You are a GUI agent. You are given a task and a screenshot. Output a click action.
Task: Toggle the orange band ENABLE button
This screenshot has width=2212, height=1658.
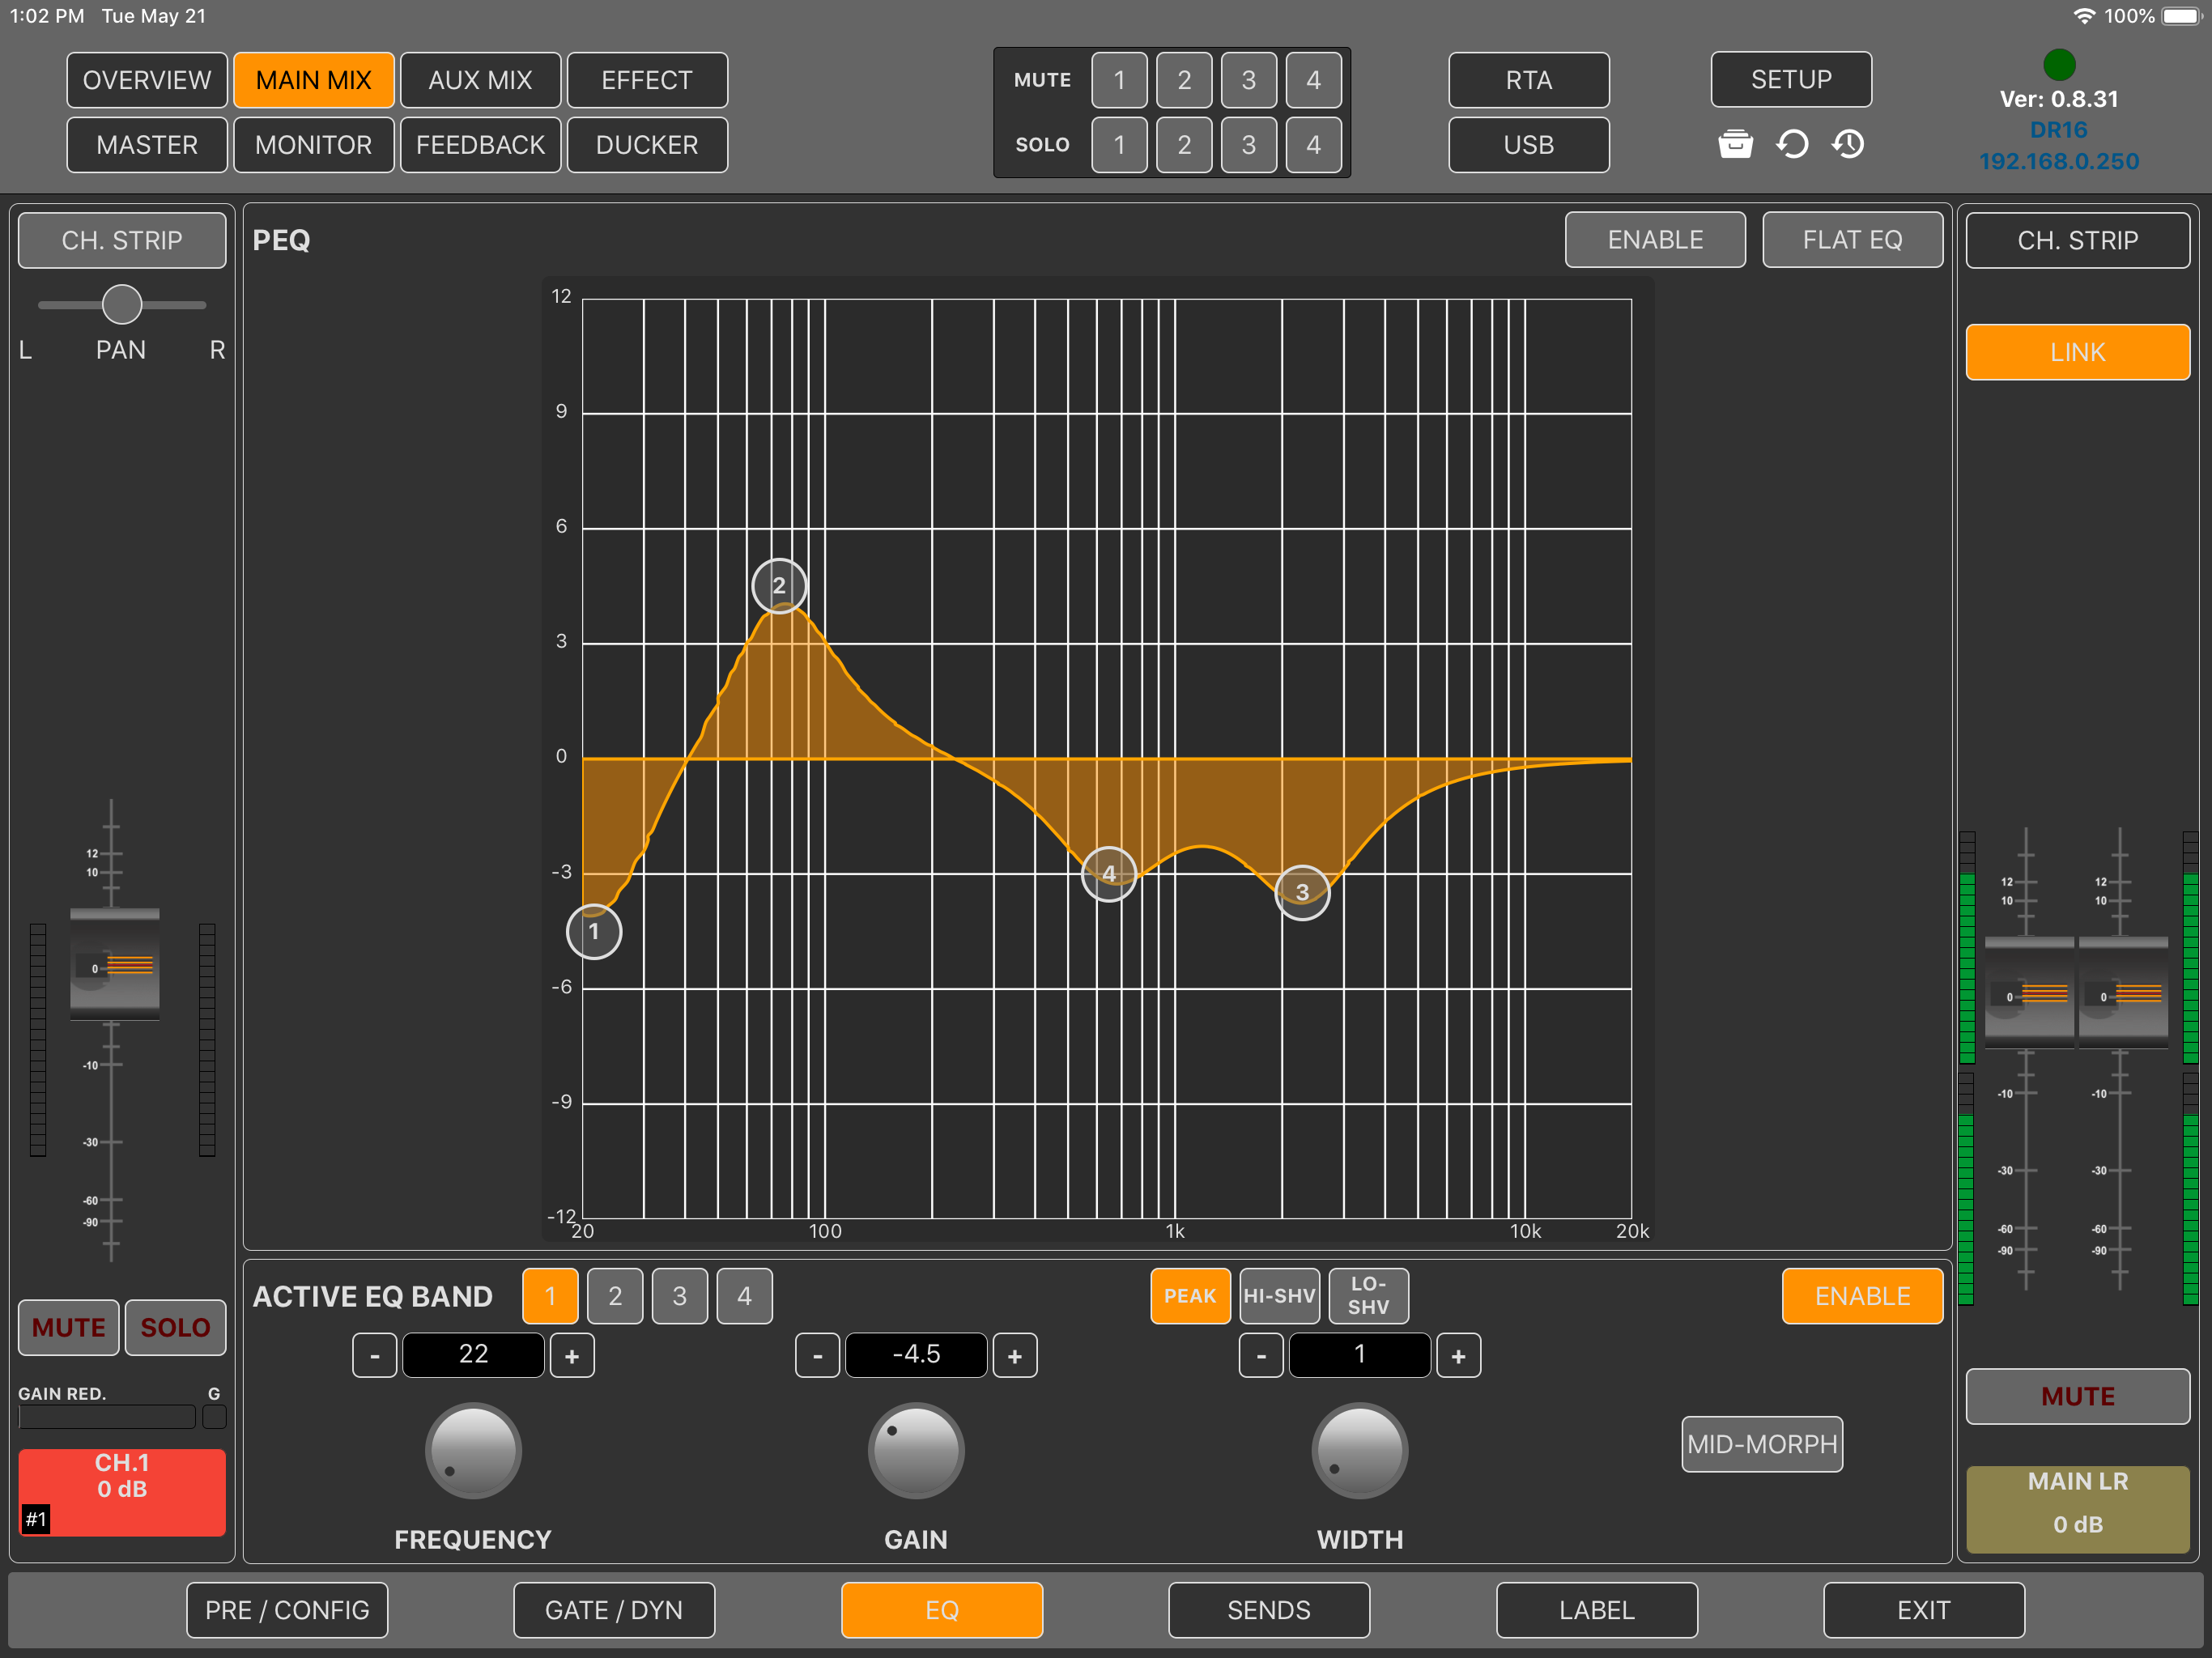pos(1862,1296)
